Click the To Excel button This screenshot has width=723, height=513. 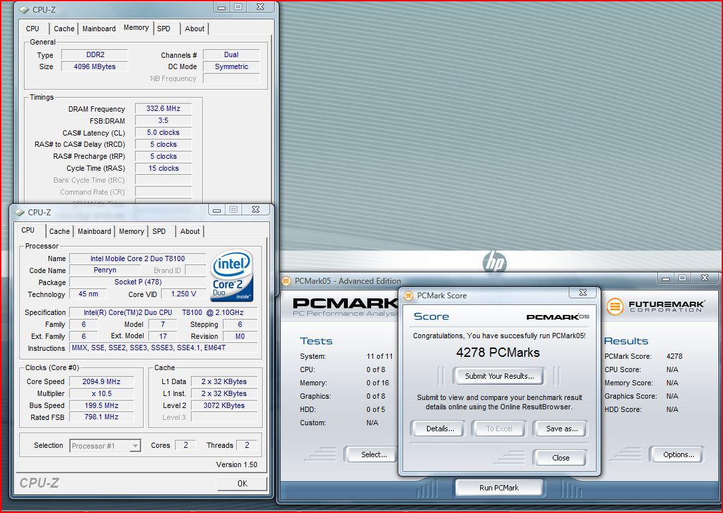click(x=499, y=429)
